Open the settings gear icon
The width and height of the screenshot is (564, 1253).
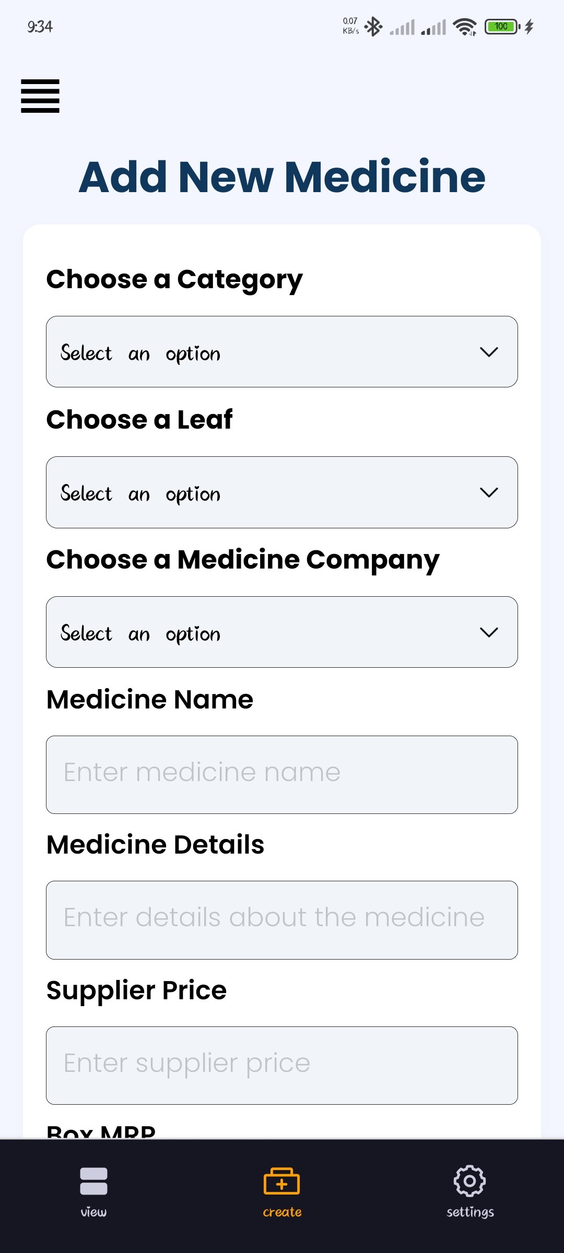(x=469, y=1180)
